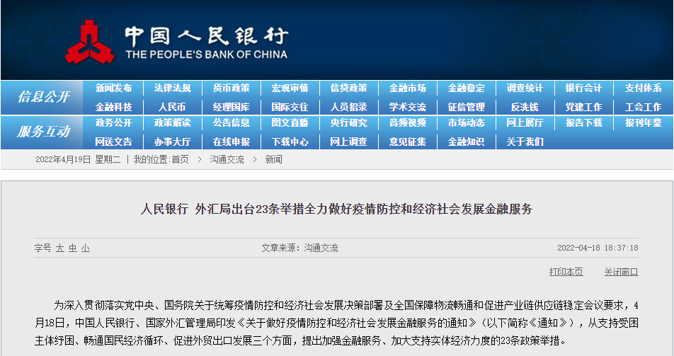Open 金融稳定 section
Image resolution: width=674 pixels, height=356 pixels.
coord(467,88)
